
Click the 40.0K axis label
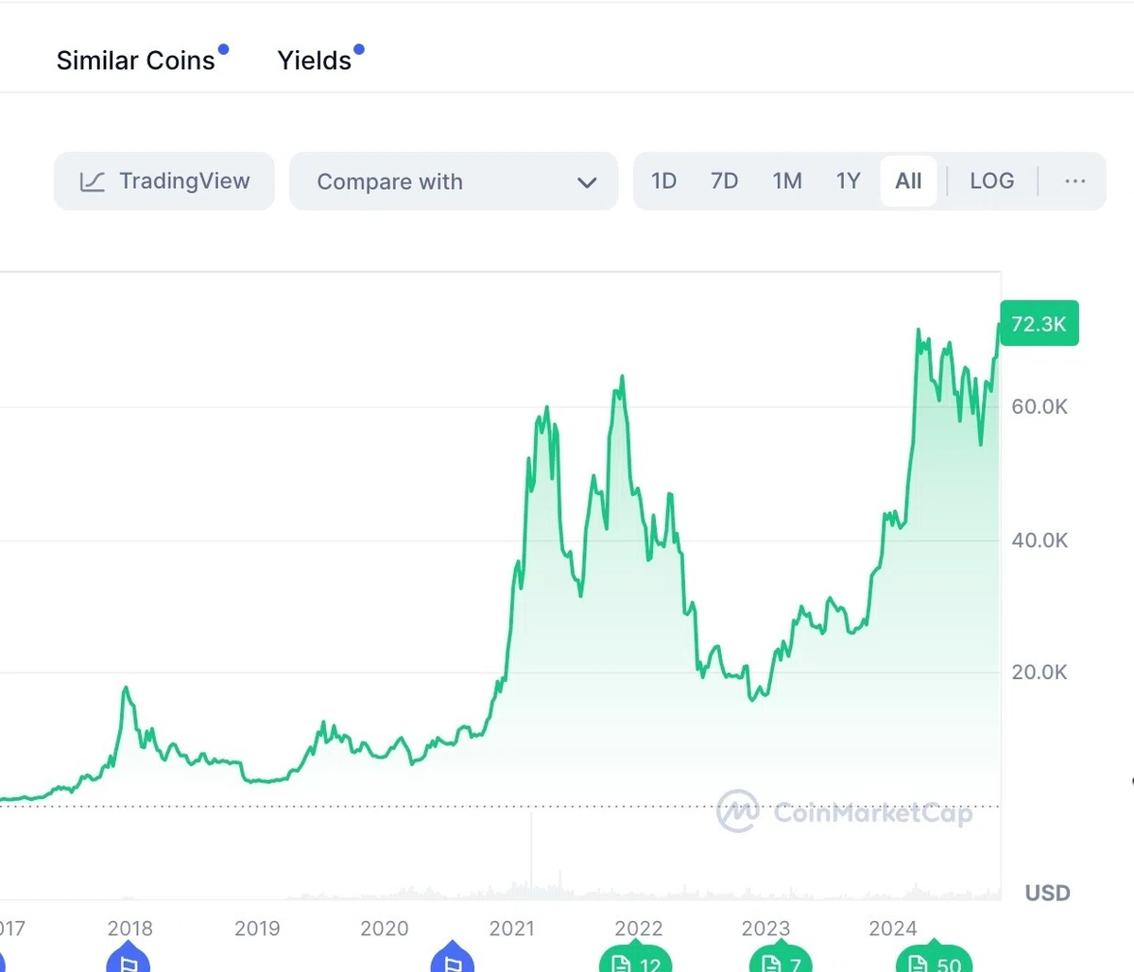pos(1039,540)
